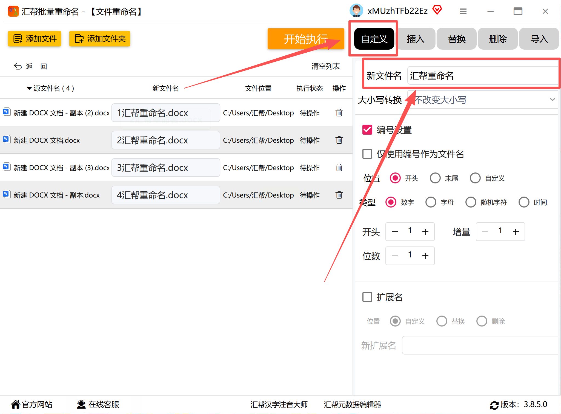The width and height of the screenshot is (561, 414).
Task: Increase 开头 start number with plus
Action: click(425, 232)
